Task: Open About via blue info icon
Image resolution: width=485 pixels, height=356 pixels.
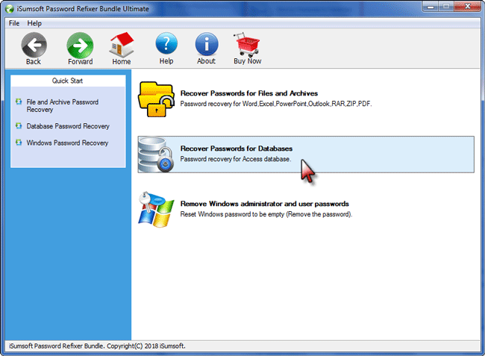Action: [x=206, y=45]
